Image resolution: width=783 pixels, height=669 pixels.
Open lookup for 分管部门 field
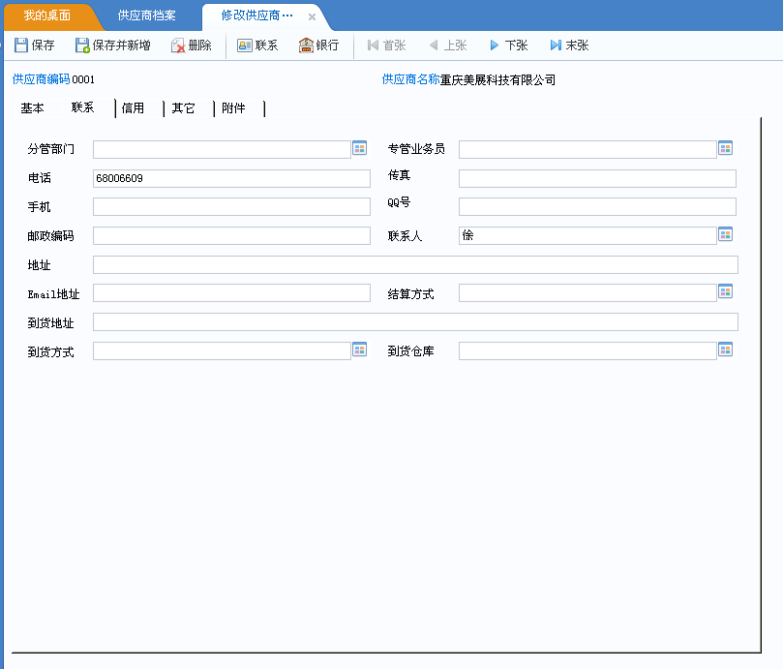pos(360,148)
